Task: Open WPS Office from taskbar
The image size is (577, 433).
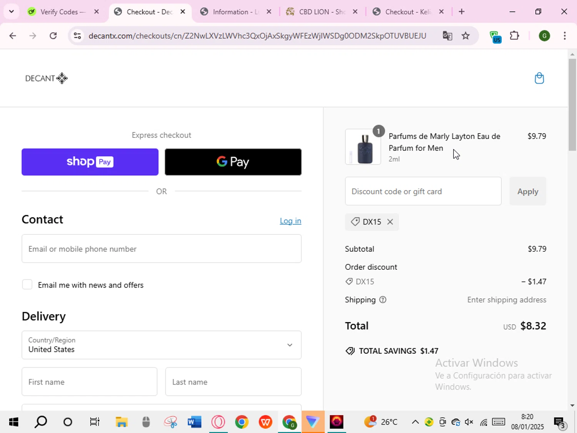Action: coord(265,422)
